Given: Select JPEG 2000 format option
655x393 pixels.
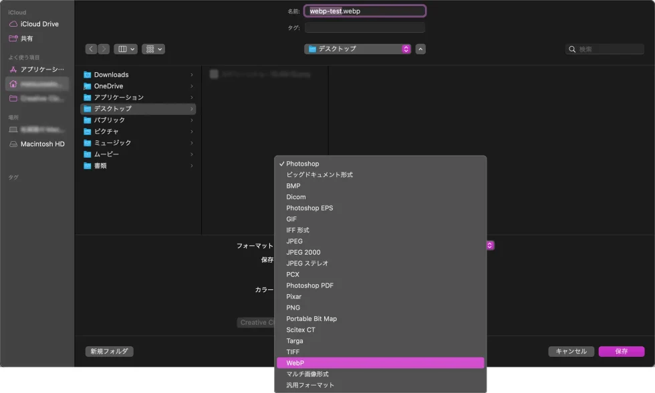Looking at the screenshot, I should point(303,252).
